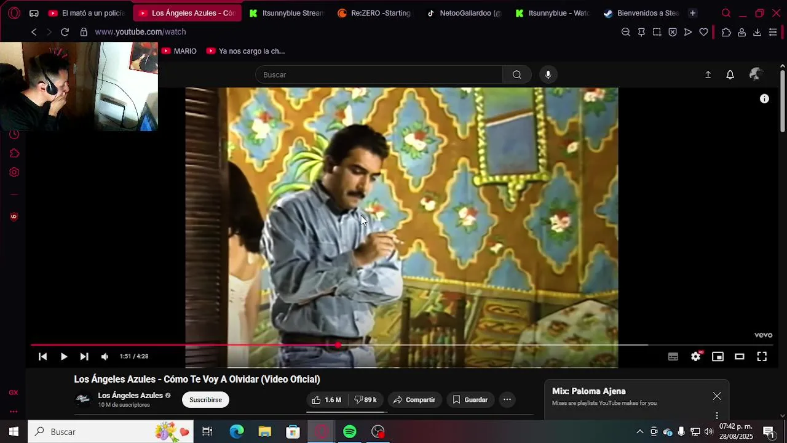Play the paused video
787x443 pixels.
click(x=63, y=356)
